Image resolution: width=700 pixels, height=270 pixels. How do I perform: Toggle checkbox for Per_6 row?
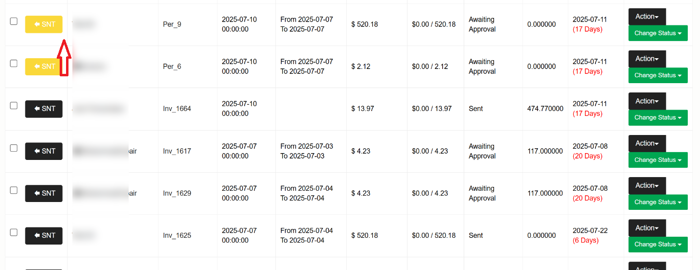pos(14,64)
